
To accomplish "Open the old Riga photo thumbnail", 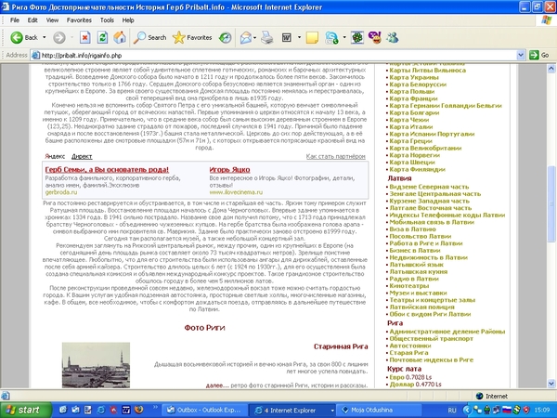I will click(96, 365).
